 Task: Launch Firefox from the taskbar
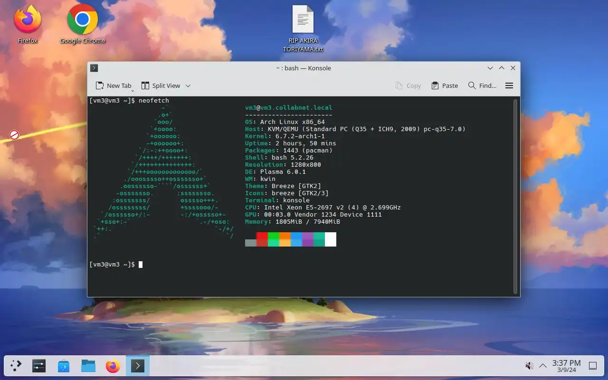113,366
